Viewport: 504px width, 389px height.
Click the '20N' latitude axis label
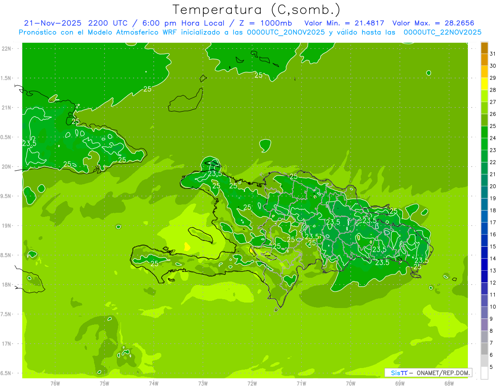click(7, 167)
